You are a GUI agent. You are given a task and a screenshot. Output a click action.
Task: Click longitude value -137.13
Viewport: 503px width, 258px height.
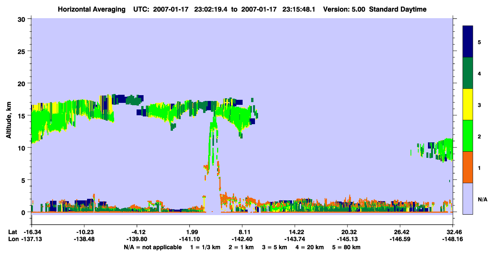coord(31,239)
